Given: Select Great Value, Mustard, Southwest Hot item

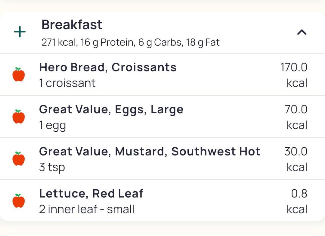Looking at the screenshot, I should click(x=150, y=152).
